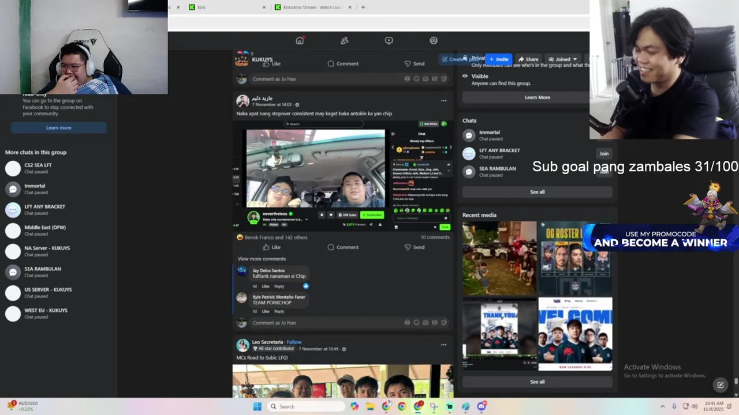Click Comment on the KUKUYS post at the top
Image resolution: width=739 pixels, height=415 pixels.
point(343,63)
